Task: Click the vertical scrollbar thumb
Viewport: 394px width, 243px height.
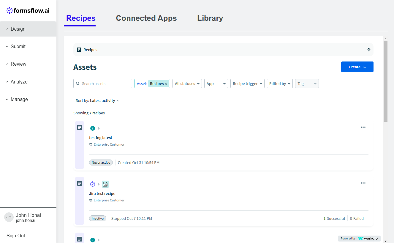Action: (x=385, y=81)
